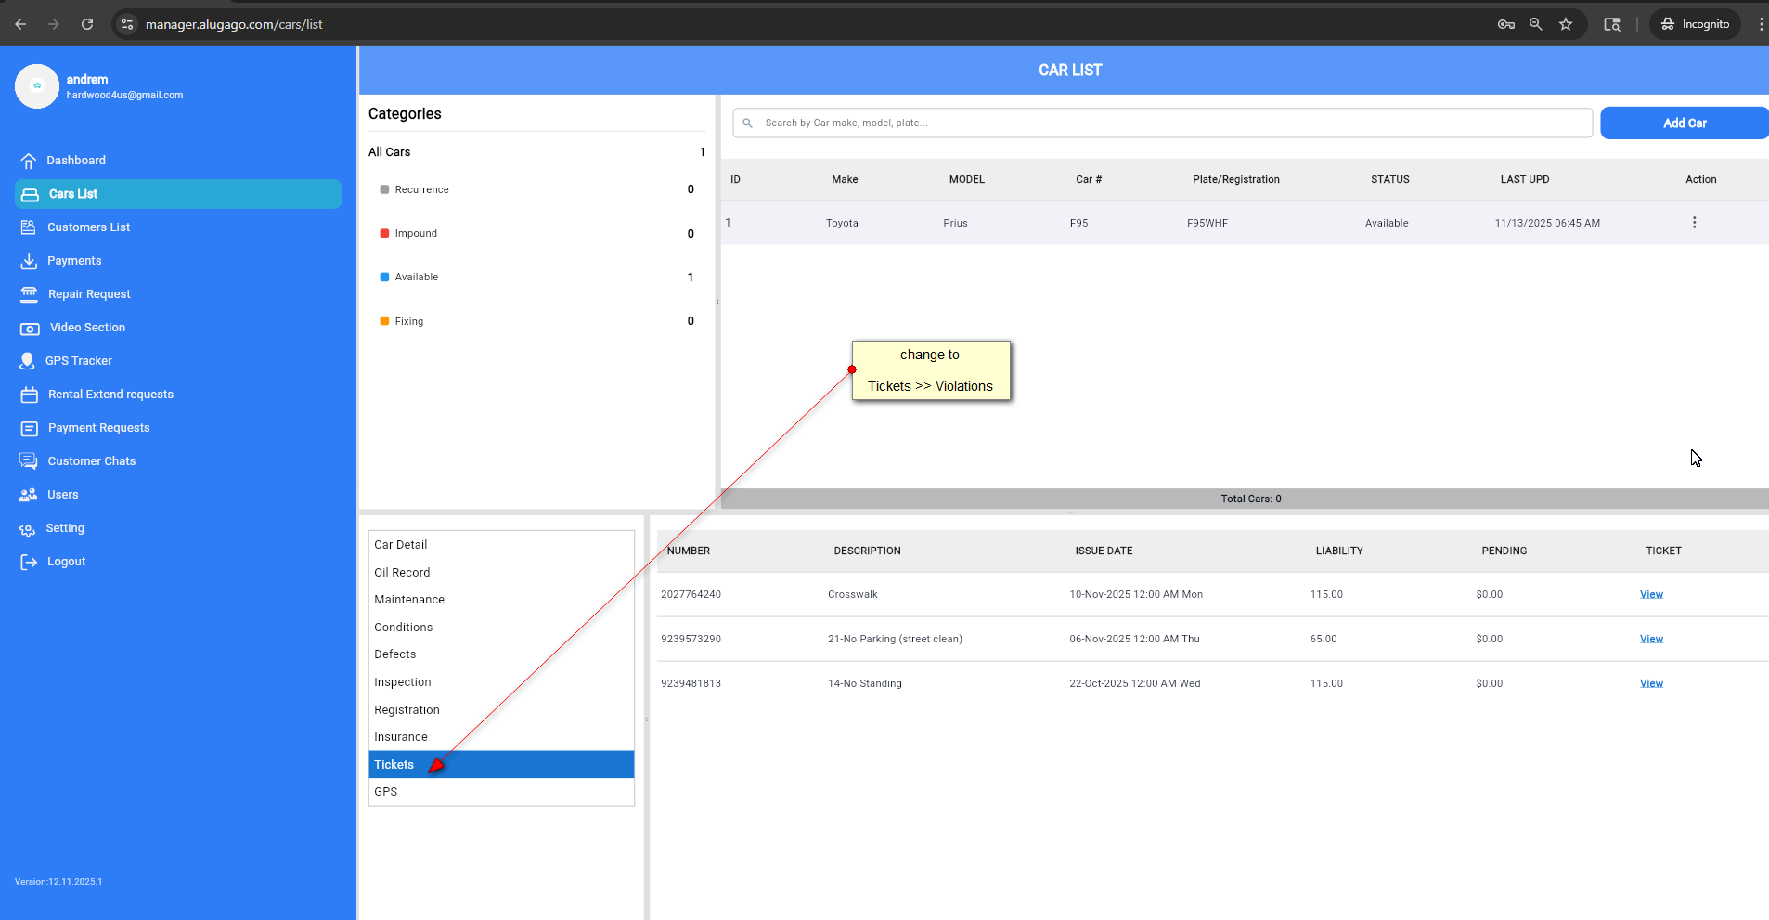Bookmark this page with the star icon
The height and width of the screenshot is (920, 1769).
pos(1566,24)
